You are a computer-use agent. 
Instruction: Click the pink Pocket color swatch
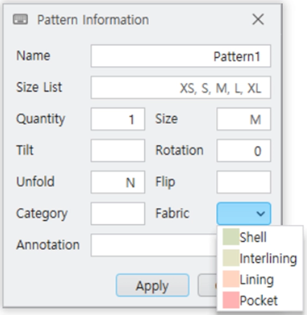[231, 300]
